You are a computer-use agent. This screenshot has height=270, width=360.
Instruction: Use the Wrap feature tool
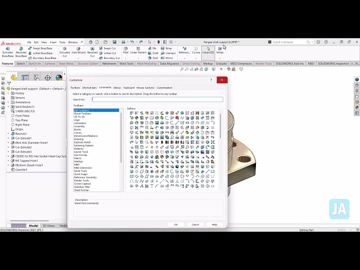[x=166, y=48]
